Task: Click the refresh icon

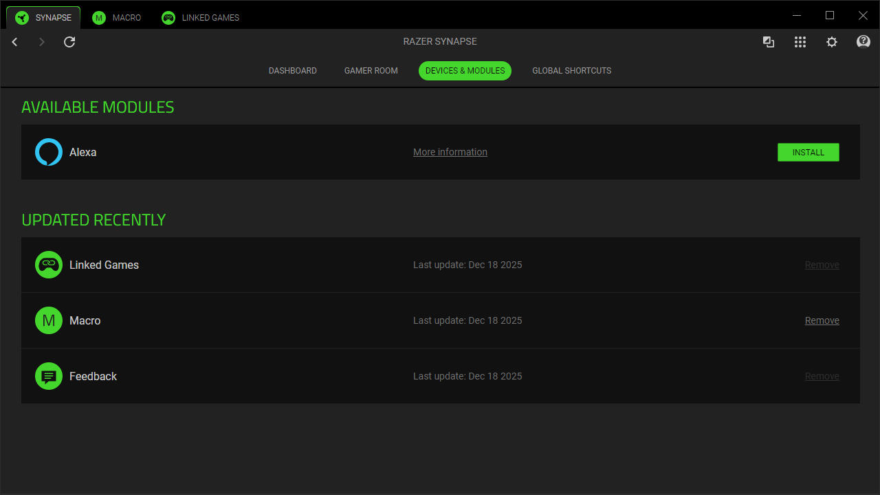Action: [x=69, y=42]
